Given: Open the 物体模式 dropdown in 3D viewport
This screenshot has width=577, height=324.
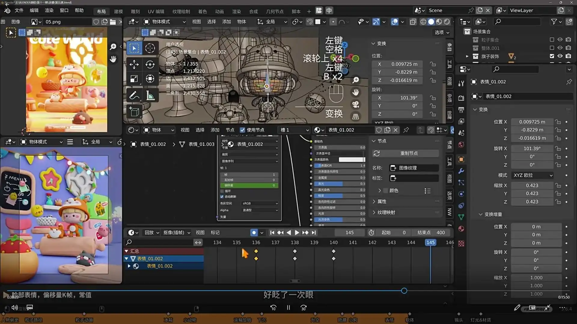Looking at the screenshot, I should [164, 22].
